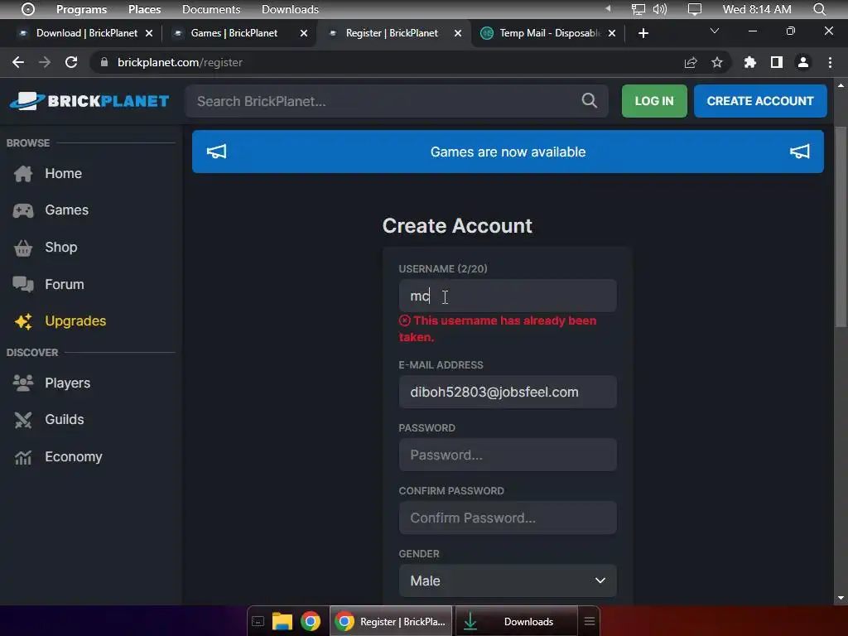Open the Programs menu
The width and height of the screenshot is (848, 636).
(x=82, y=9)
